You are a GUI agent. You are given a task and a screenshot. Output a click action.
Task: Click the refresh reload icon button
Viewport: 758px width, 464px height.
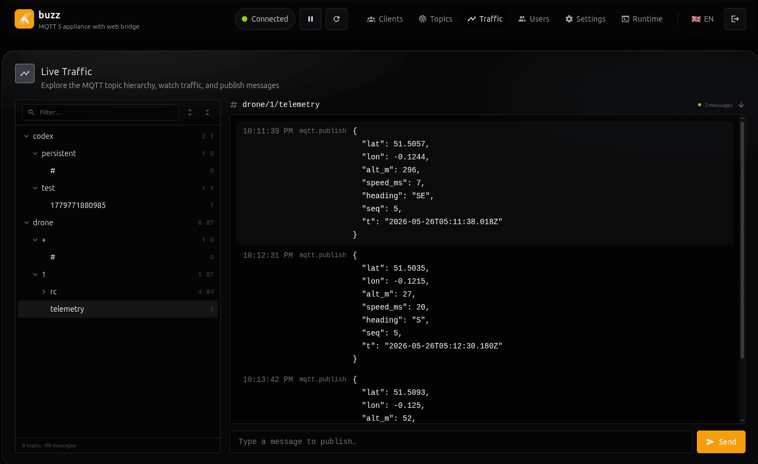337,19
